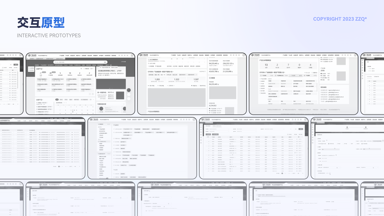Click the "2024-04-01" end date field
Image resolution: width=384 pixels, height=216 pixels.
click(191, 75)
